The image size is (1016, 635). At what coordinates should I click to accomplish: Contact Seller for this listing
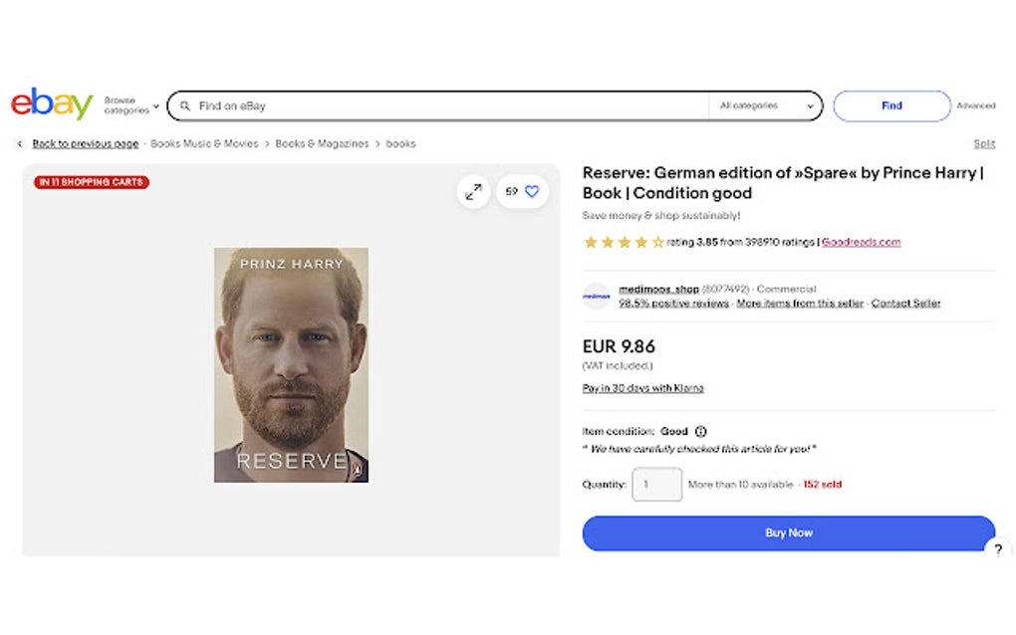[x=904, y=303]
